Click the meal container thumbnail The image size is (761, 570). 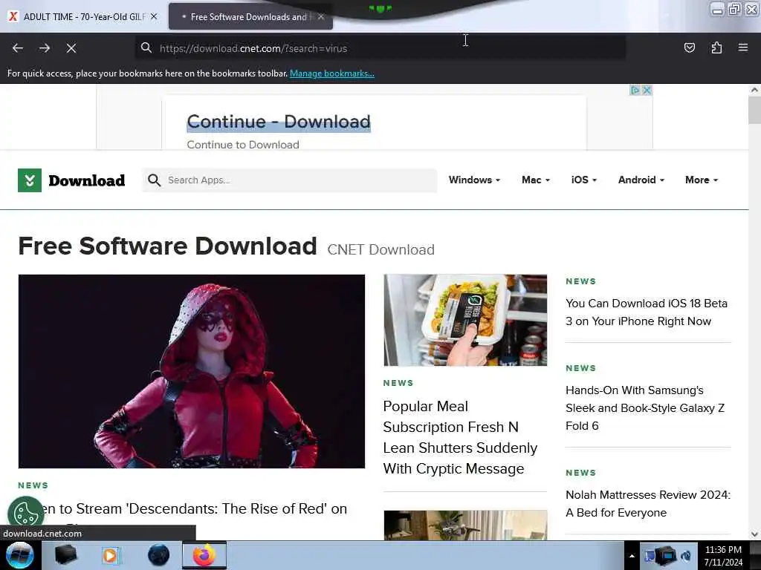[465, 320]
